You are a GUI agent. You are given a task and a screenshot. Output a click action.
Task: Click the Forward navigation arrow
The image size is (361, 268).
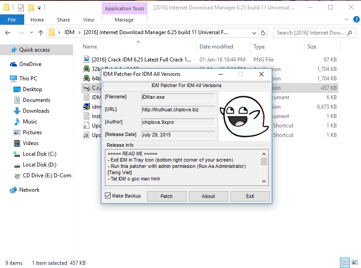pyautogui.click(x=21, y=33)
